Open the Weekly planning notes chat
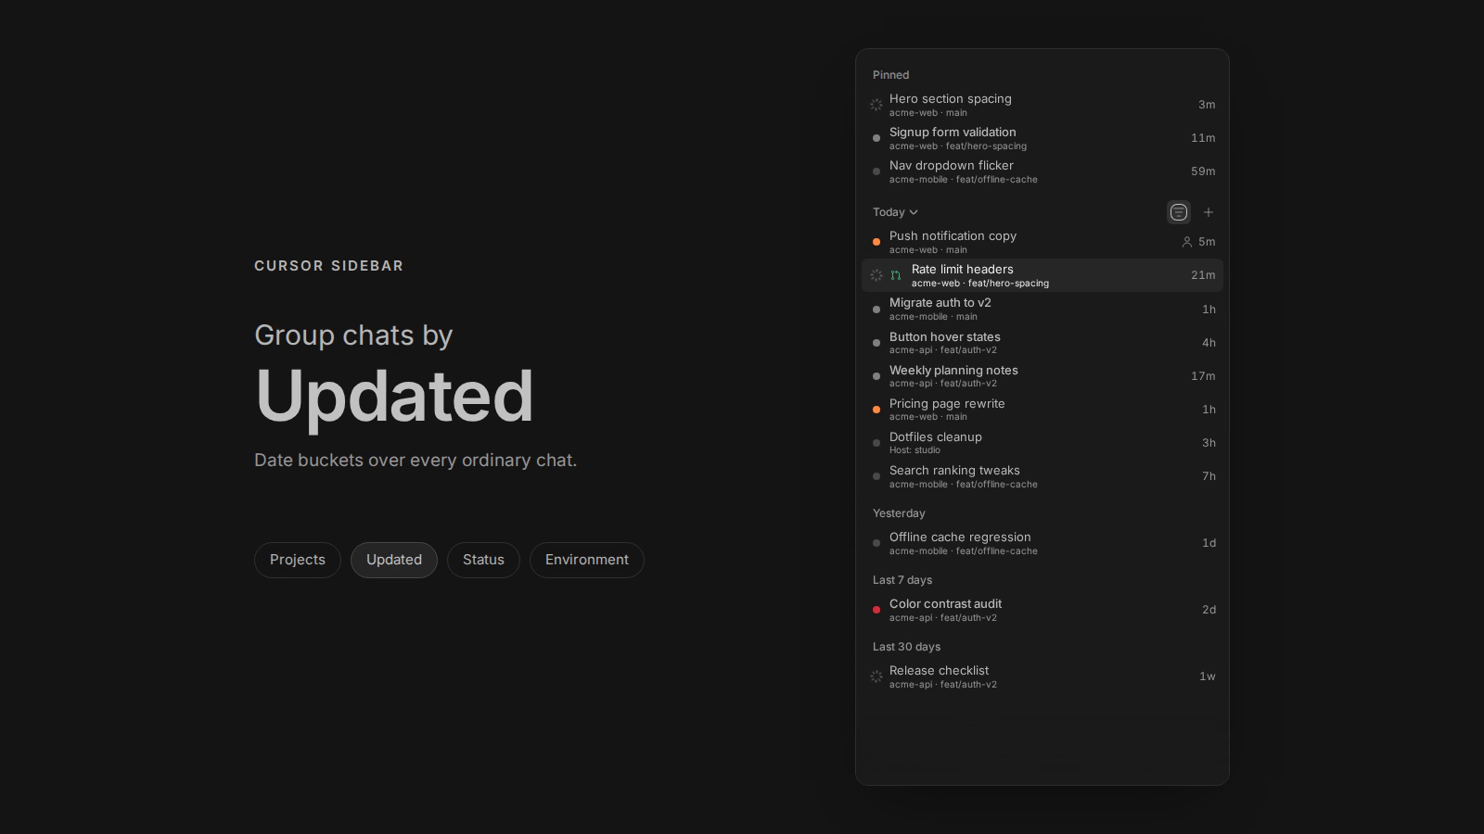1484x834 pixels. click(1043, 376)
